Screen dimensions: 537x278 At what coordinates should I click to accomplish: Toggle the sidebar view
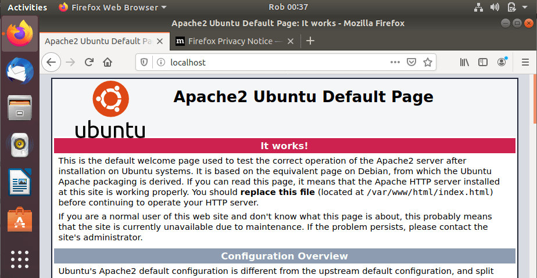click(x=483, y=62)
